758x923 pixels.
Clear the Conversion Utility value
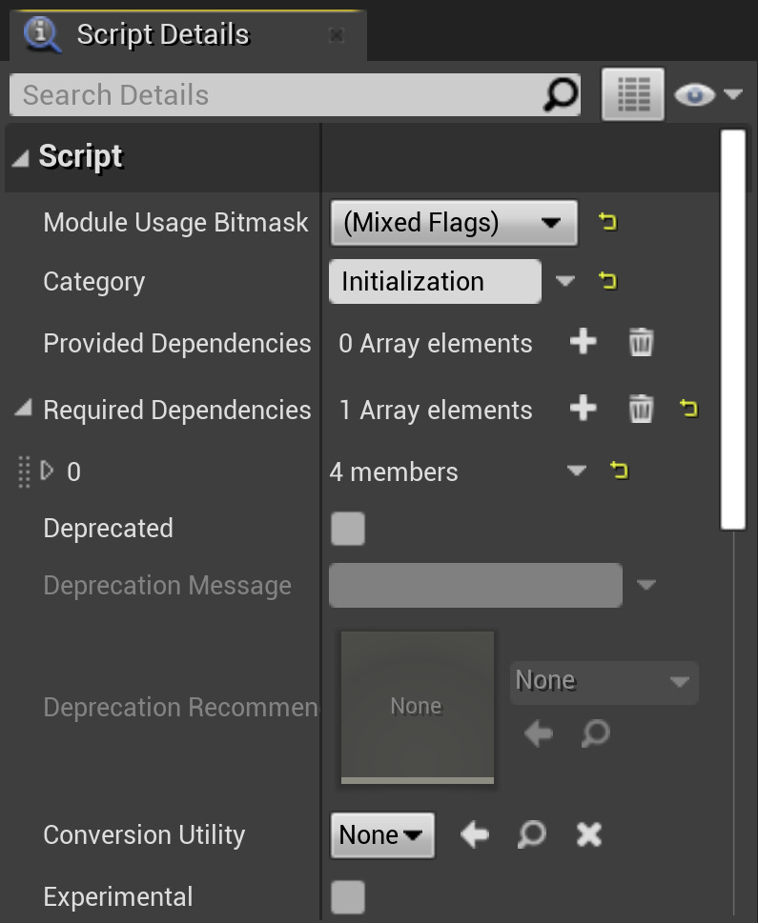click(589, 835)
